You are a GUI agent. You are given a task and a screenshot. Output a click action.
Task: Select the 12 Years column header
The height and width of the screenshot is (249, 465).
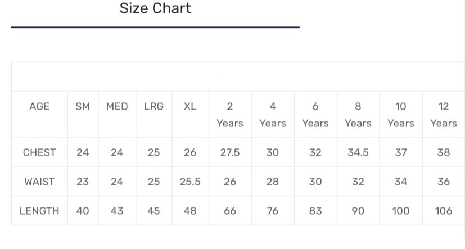(x=444, y=114)
